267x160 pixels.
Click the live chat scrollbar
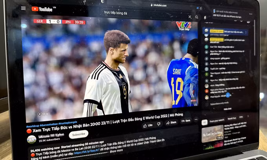pyautogui.click(x=254, y=37)
